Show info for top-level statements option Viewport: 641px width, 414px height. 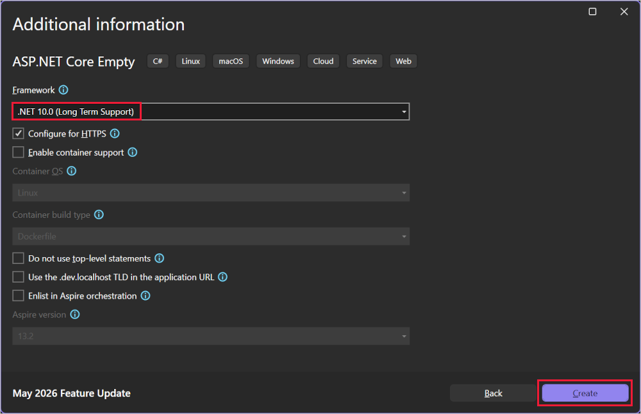[160, 258]
